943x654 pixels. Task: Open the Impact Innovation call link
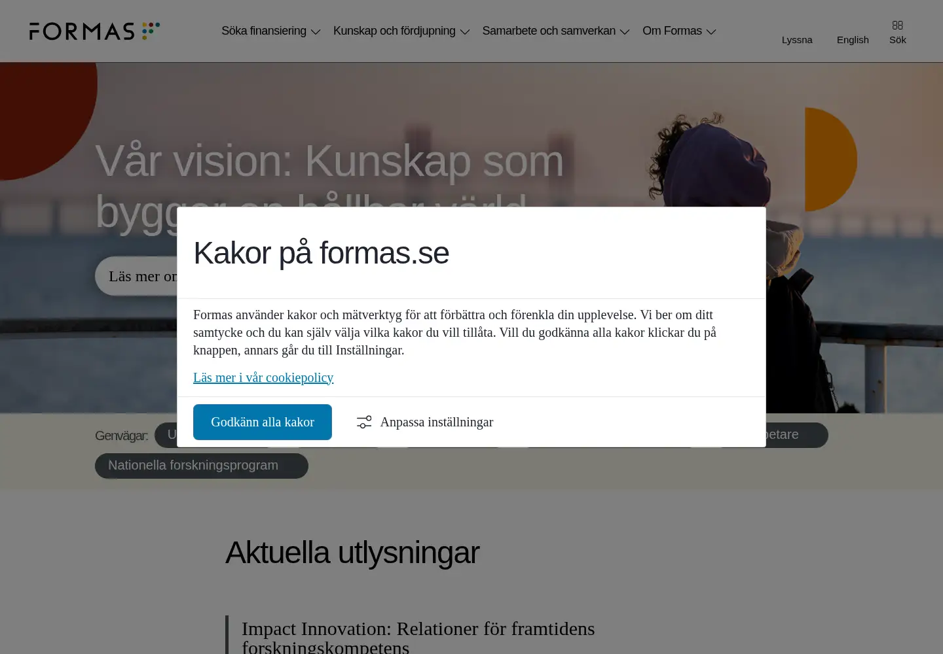click(418, 637)
